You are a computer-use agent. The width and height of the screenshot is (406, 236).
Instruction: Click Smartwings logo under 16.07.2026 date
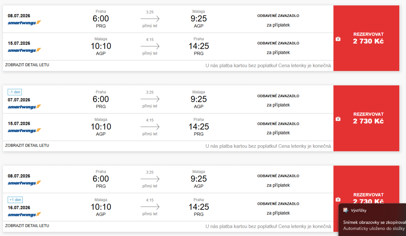tap(24, 215)
